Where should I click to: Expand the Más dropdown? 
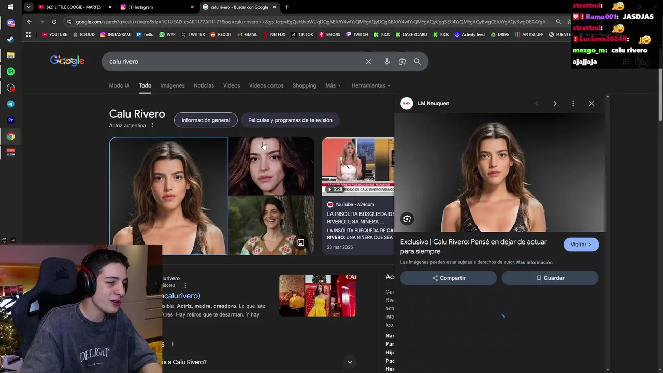point(333,85)
